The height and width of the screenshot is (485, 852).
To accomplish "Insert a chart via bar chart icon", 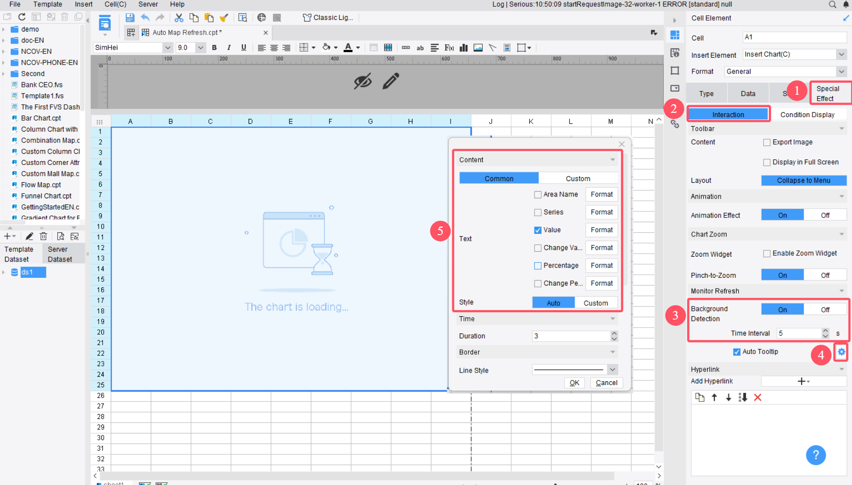I will tap(463, 48).
